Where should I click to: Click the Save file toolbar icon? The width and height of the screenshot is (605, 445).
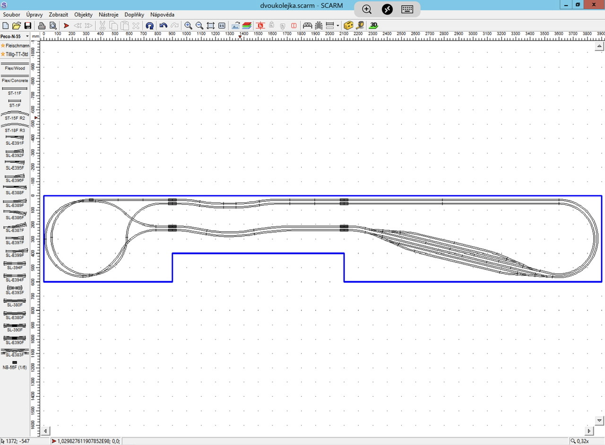28,26
